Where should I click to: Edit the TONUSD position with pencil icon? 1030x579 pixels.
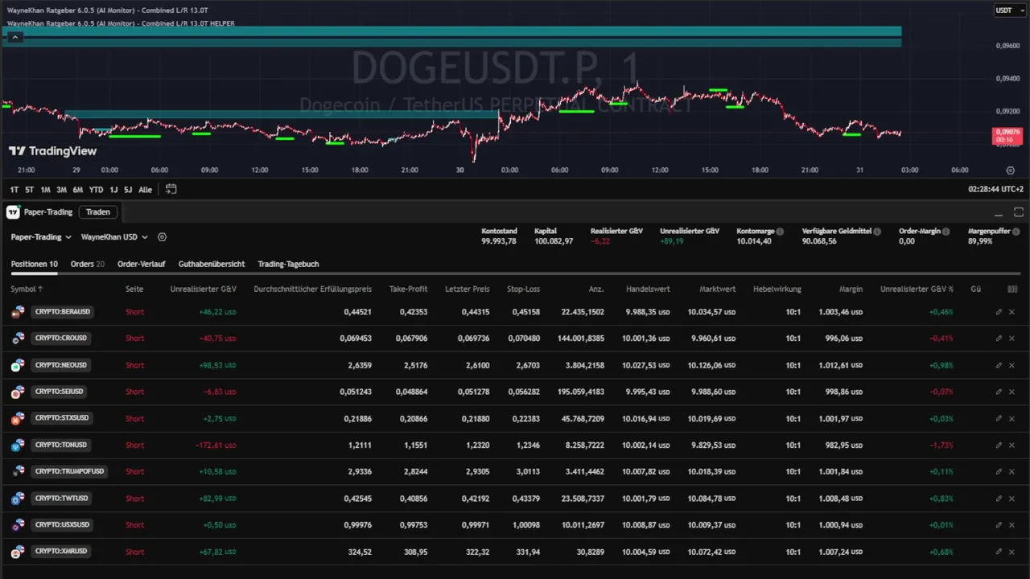999,445
